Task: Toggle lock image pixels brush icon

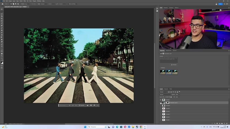Action: coord(165,97)
